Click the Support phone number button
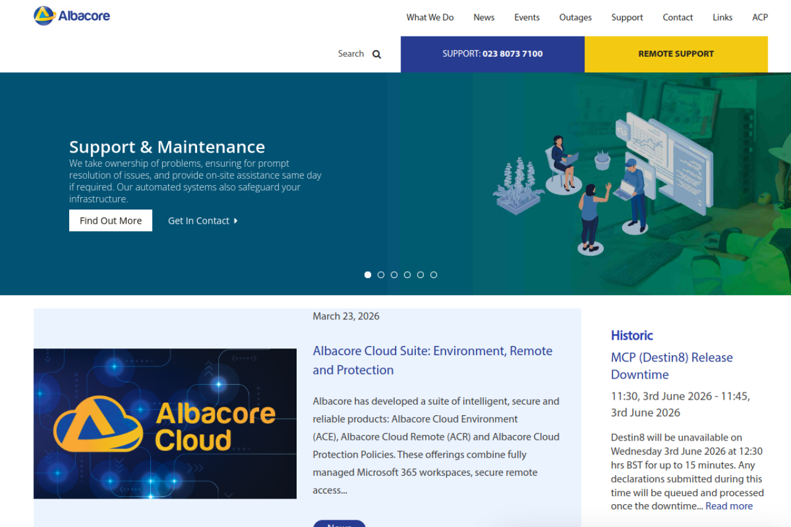Image resolution: width=791 pixels, height=527 pixels. pos(493,54)
